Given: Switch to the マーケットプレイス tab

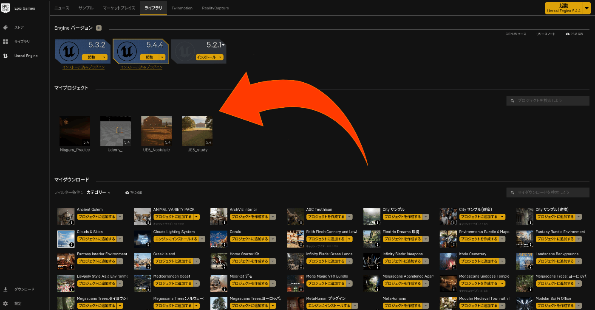Looking at the screenshot, I should [x=119, y=8].
